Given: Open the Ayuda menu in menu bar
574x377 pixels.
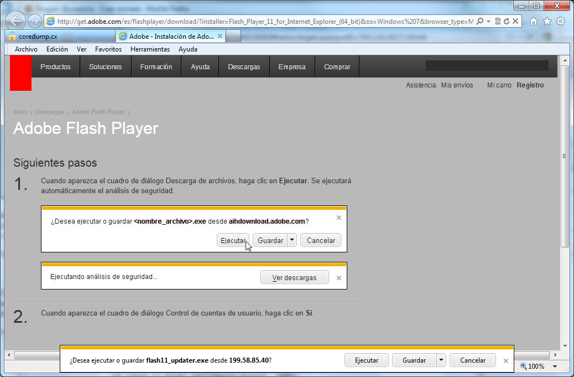Looking at the screenshot, I should coord(188,49).
